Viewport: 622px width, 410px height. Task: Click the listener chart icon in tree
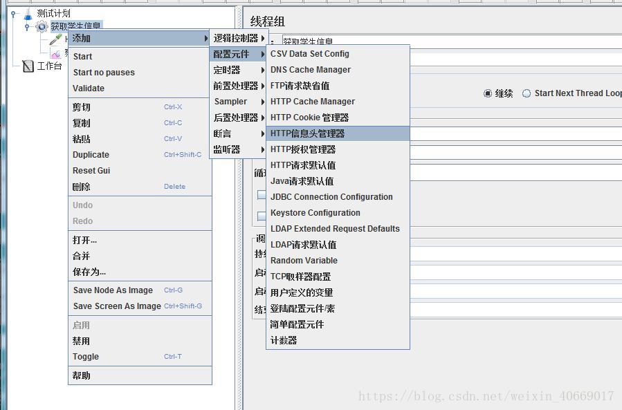point(56,53)
